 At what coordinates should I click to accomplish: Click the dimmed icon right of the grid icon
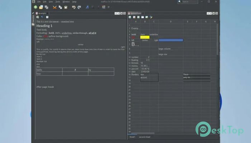point(109,7)
